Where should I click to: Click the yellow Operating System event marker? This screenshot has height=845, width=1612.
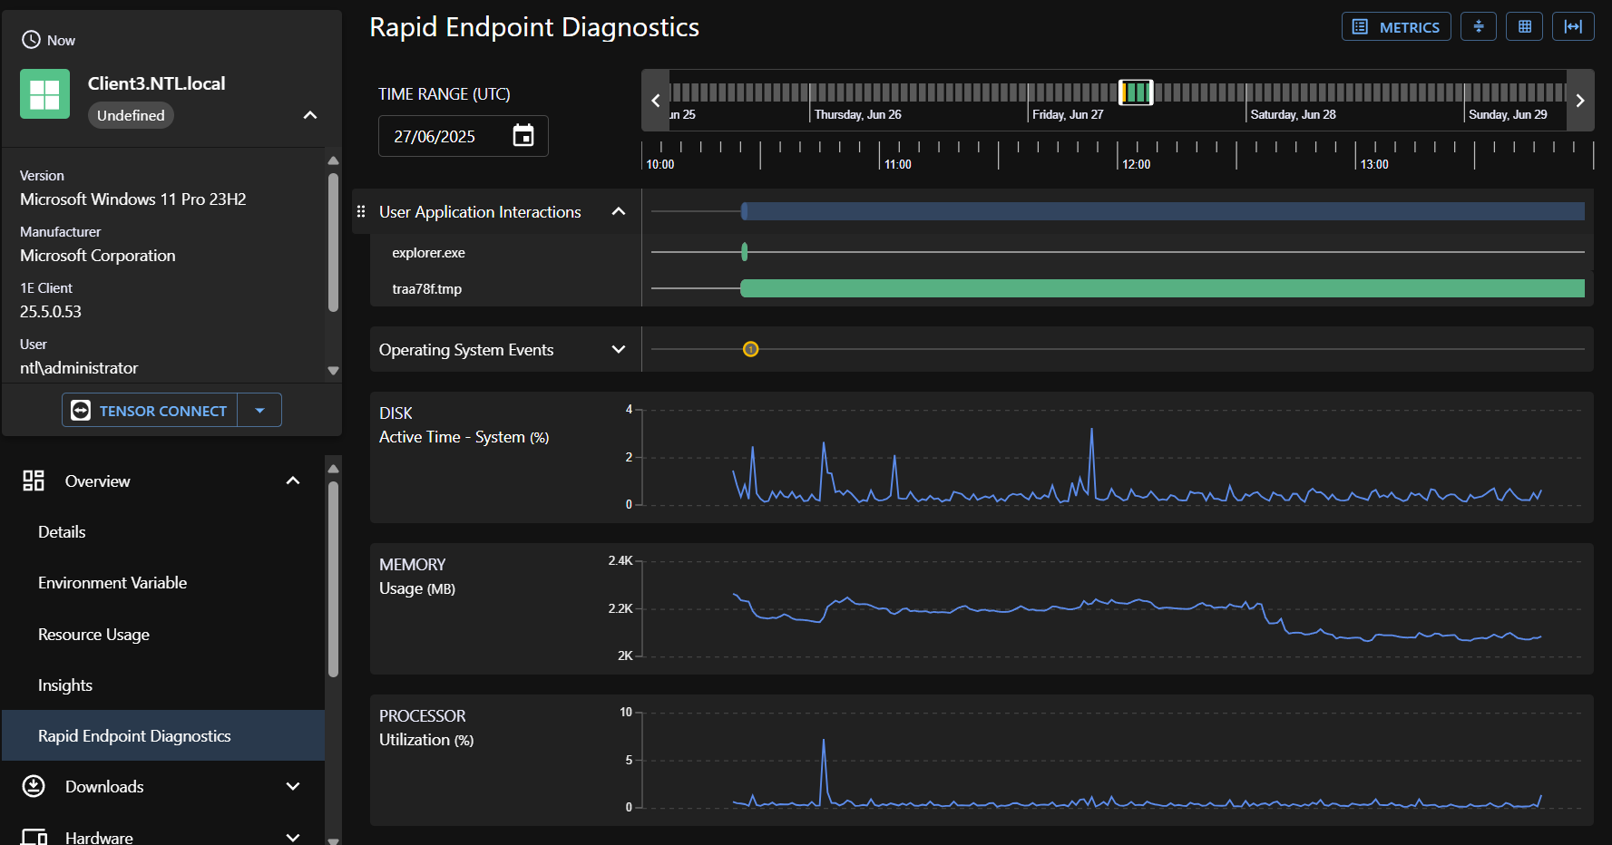pos(750,349)
